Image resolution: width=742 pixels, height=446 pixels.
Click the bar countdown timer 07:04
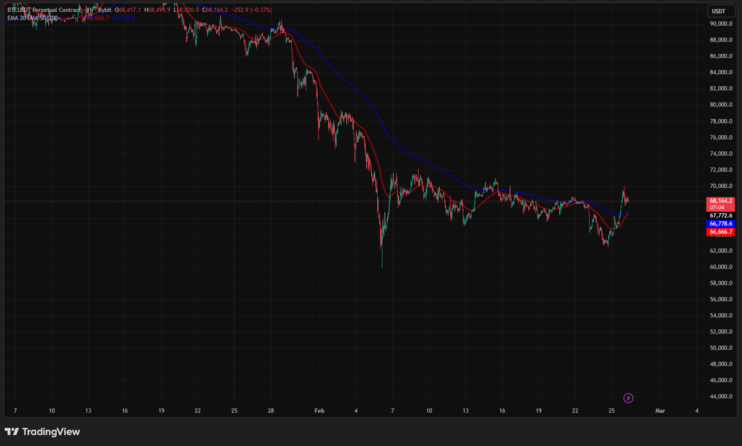point(716,208)
